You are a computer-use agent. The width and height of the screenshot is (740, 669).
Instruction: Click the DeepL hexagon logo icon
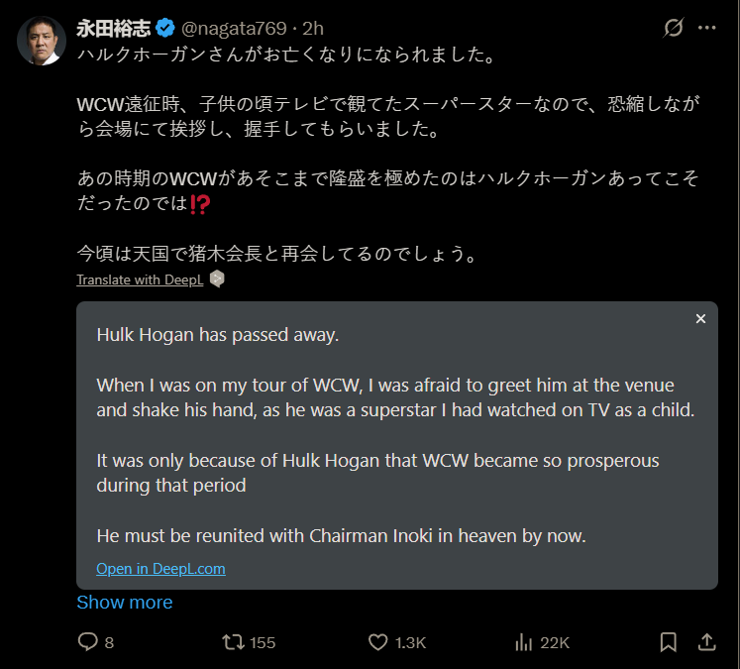pos(217,279)
